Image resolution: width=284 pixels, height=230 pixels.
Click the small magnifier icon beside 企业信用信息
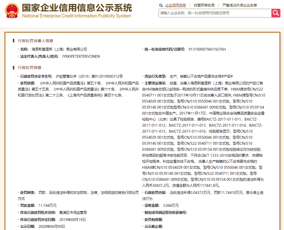(161, 5)
